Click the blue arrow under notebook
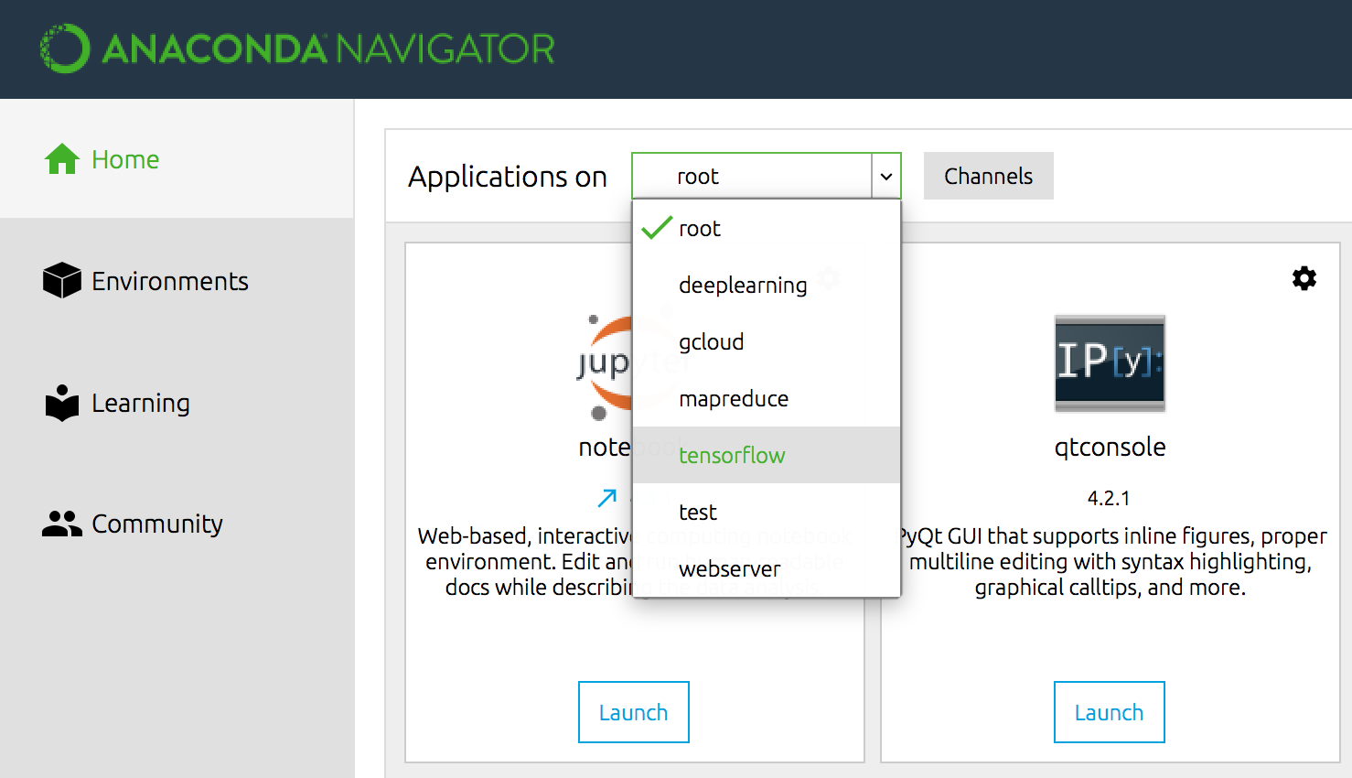Screen dimensions: 1352x778 (607, 498)
